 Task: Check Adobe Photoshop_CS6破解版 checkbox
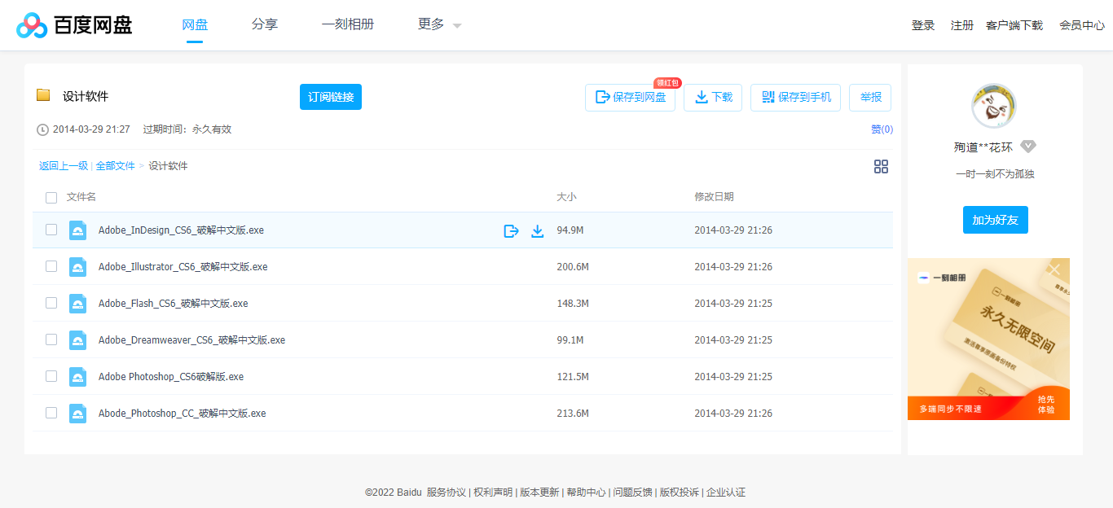(x=51, y=376)
